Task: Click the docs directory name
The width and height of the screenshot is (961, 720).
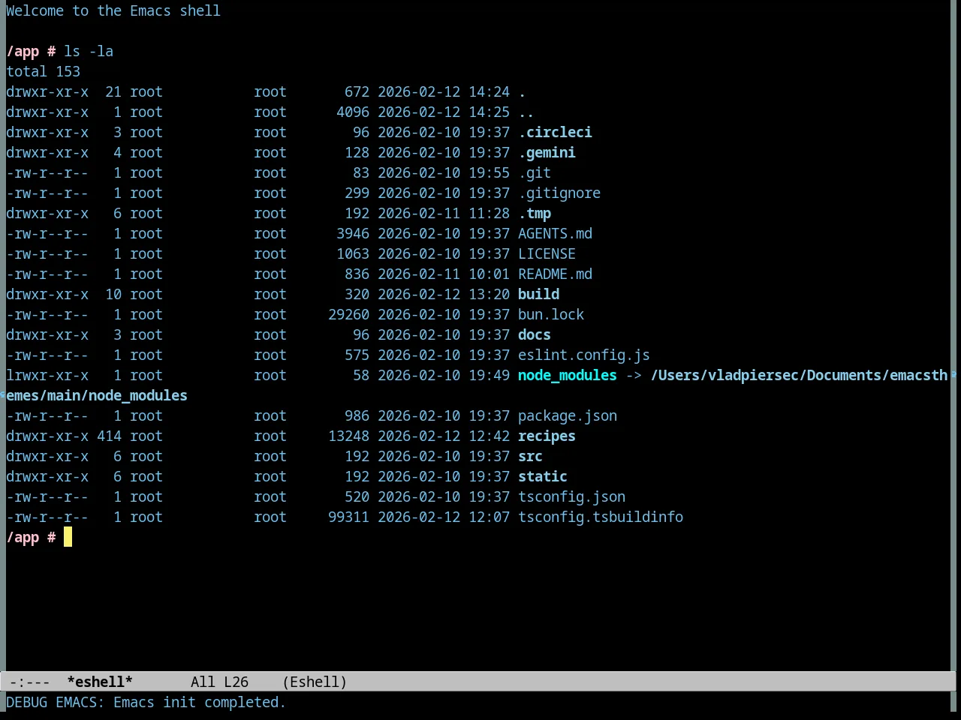Action: point(535,334)
